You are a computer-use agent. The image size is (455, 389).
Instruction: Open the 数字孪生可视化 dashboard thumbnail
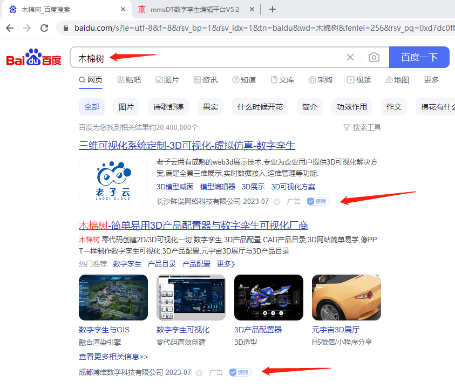point(191,298)
